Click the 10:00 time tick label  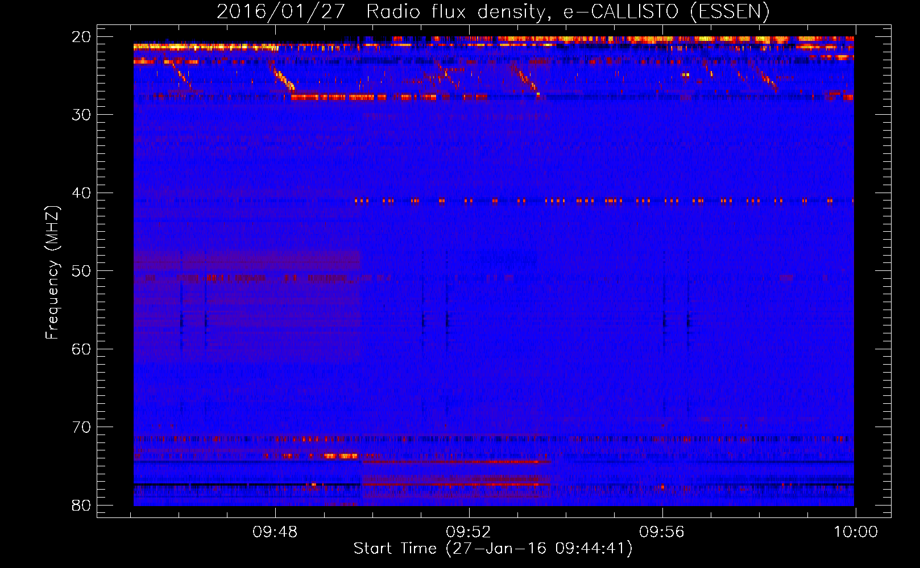point(856,532)
